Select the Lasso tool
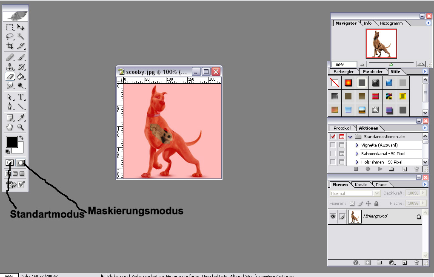This screenshot has width=434, height=277. click(10, 36)
